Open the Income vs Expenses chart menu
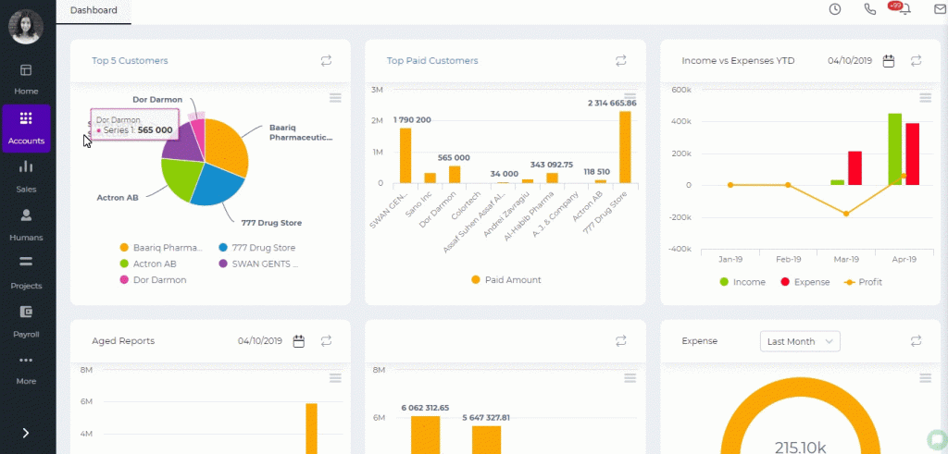Screen dimensions: 948x454 coord(925,98)
